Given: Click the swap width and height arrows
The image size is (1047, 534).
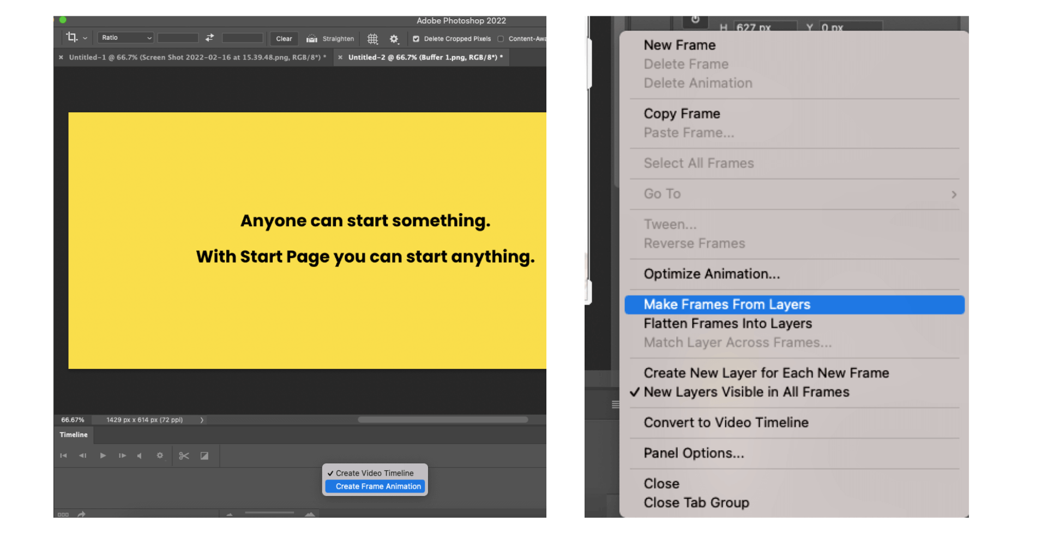Looking at the screenshot, I should coord(209,38).
